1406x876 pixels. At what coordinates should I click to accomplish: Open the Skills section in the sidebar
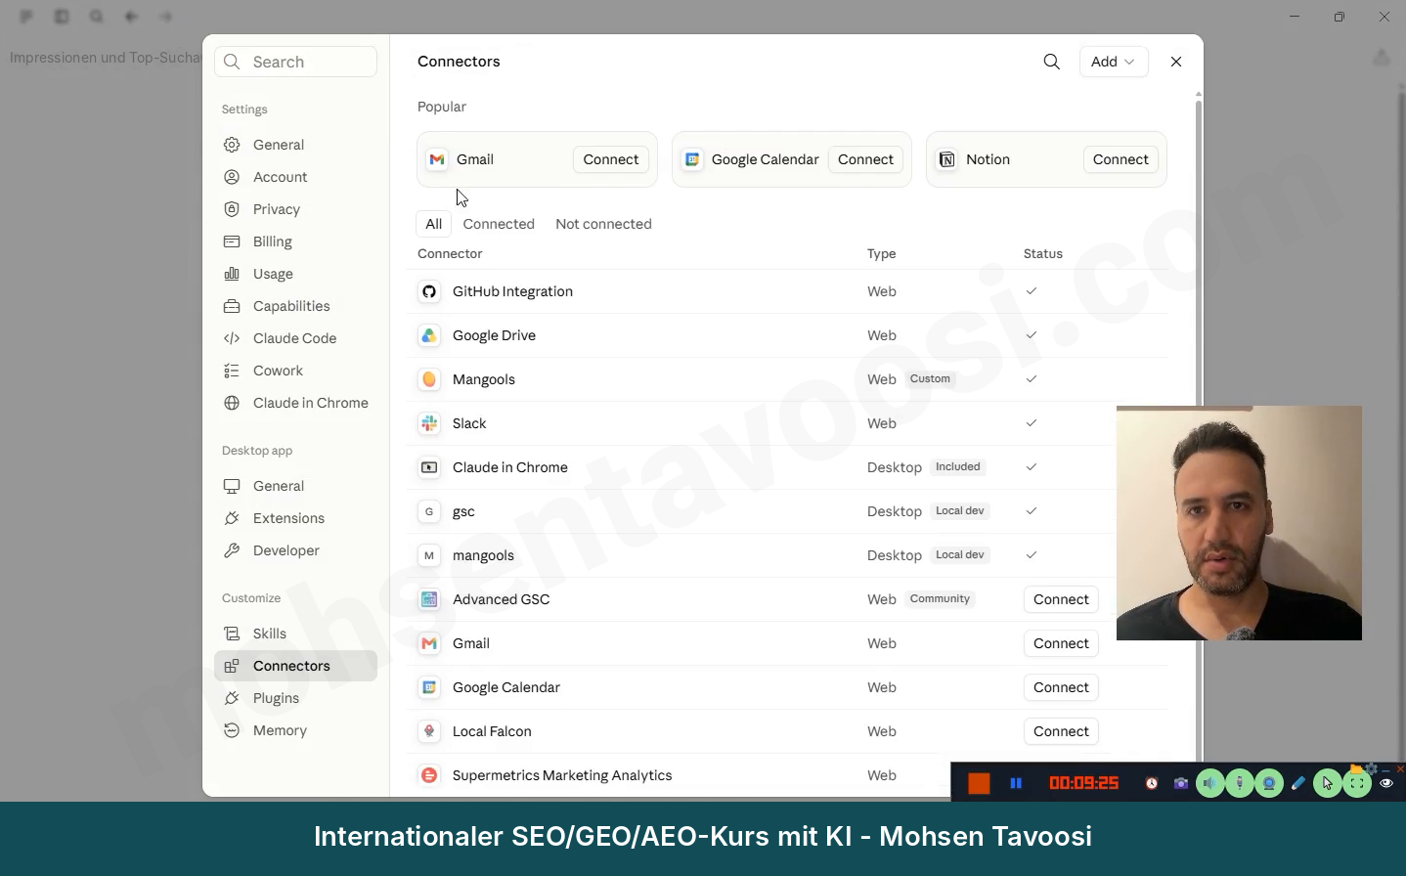coord(295,634)
